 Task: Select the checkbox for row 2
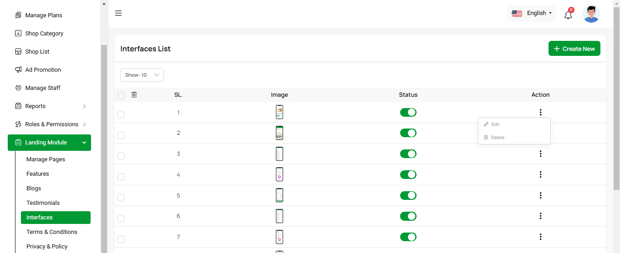(121, 135)
